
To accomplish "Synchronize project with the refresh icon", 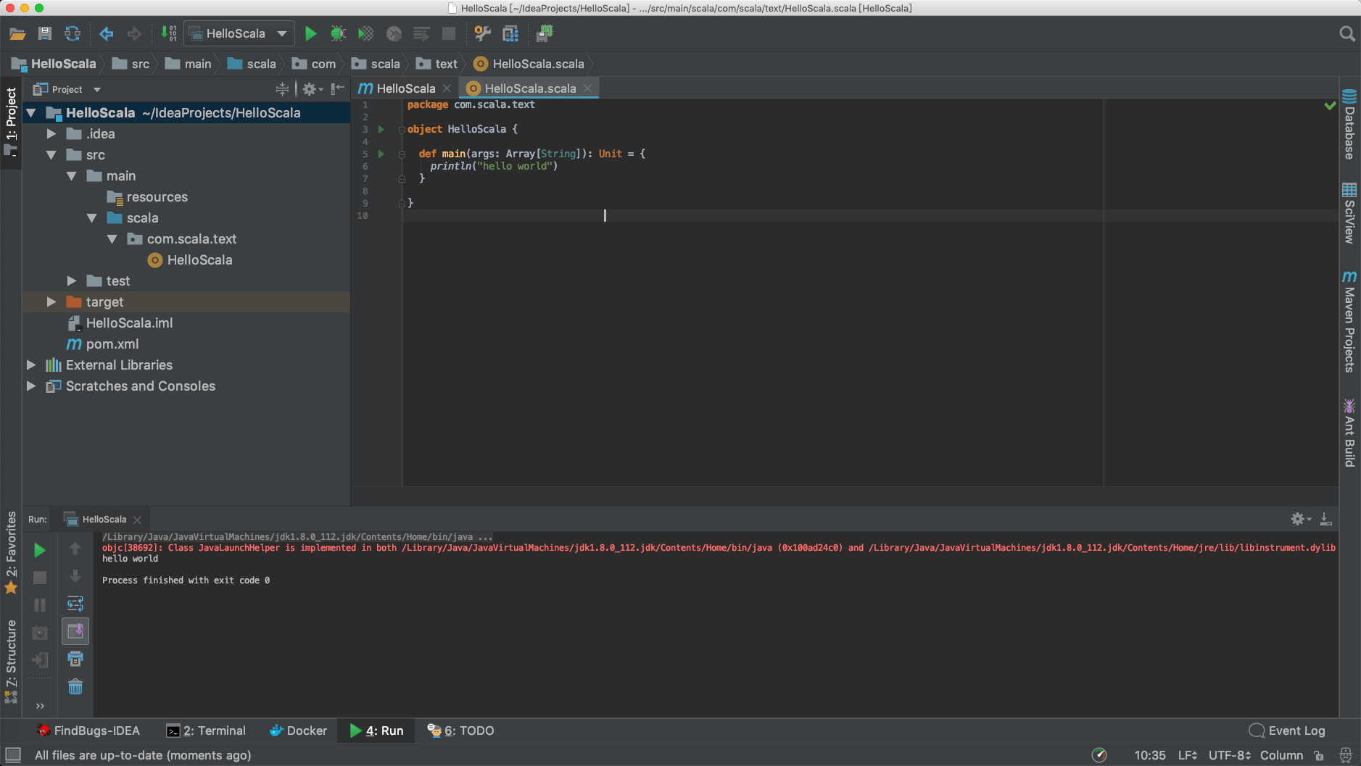I will (x=73, y=33).
